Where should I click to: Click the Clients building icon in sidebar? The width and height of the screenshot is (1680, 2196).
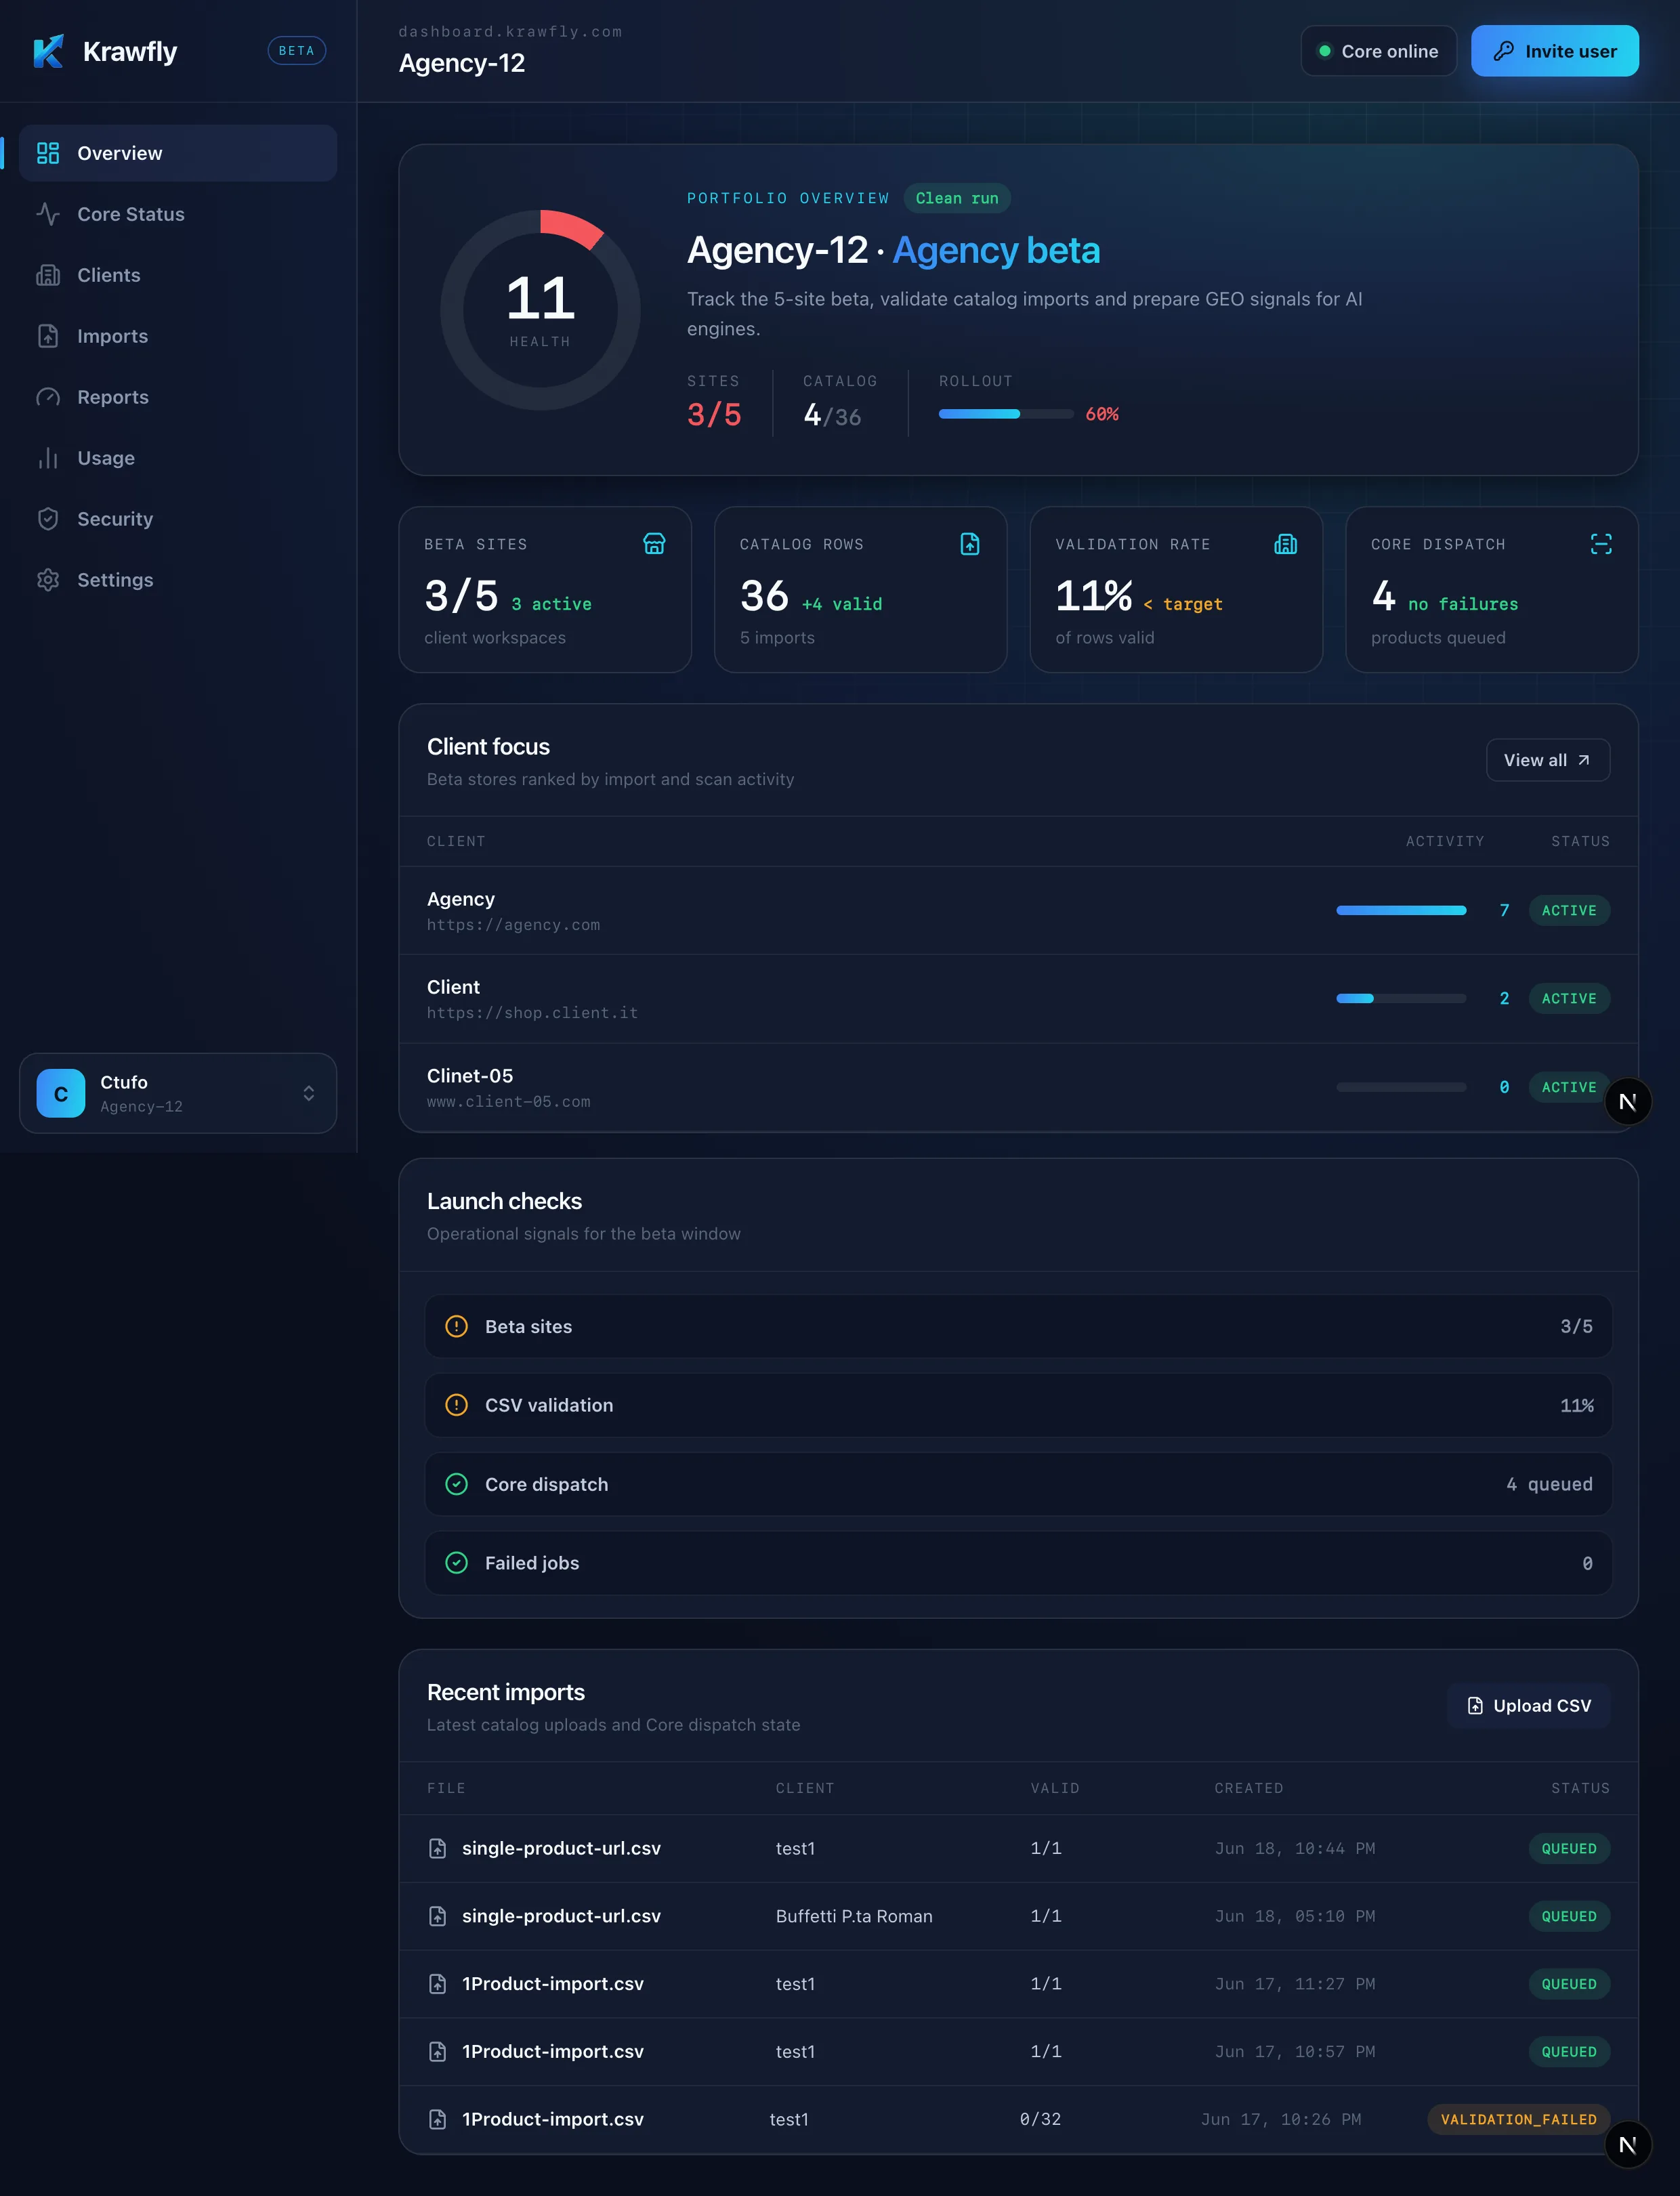click(48, 275)
